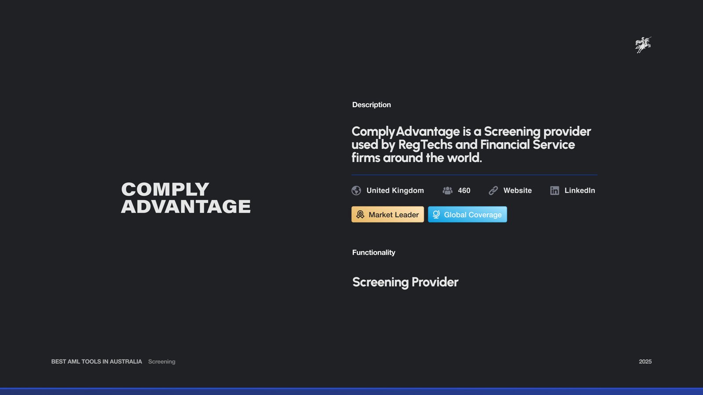Click the employee count 460
Viewport: 703px width, 395px height.
[464, 190]
